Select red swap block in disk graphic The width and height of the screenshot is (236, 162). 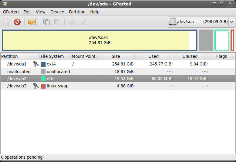coord(232,40)
